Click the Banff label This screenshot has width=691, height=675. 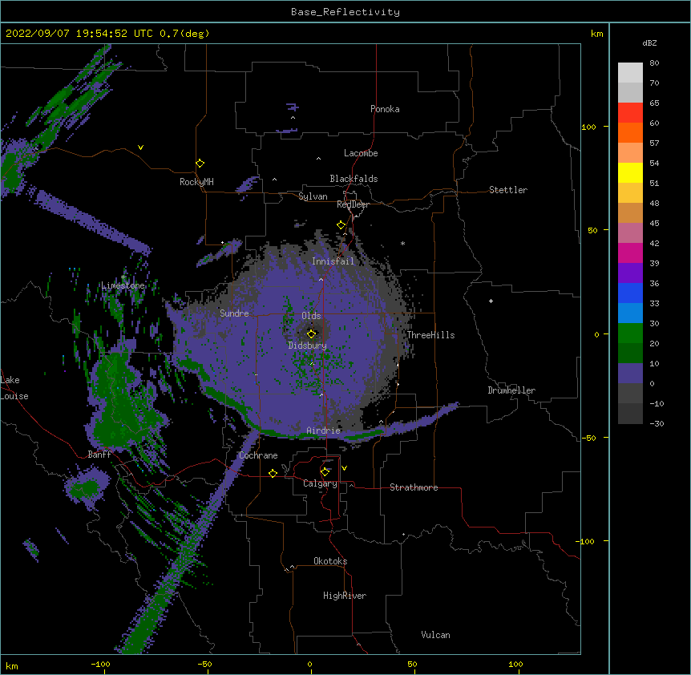point(99,455)
